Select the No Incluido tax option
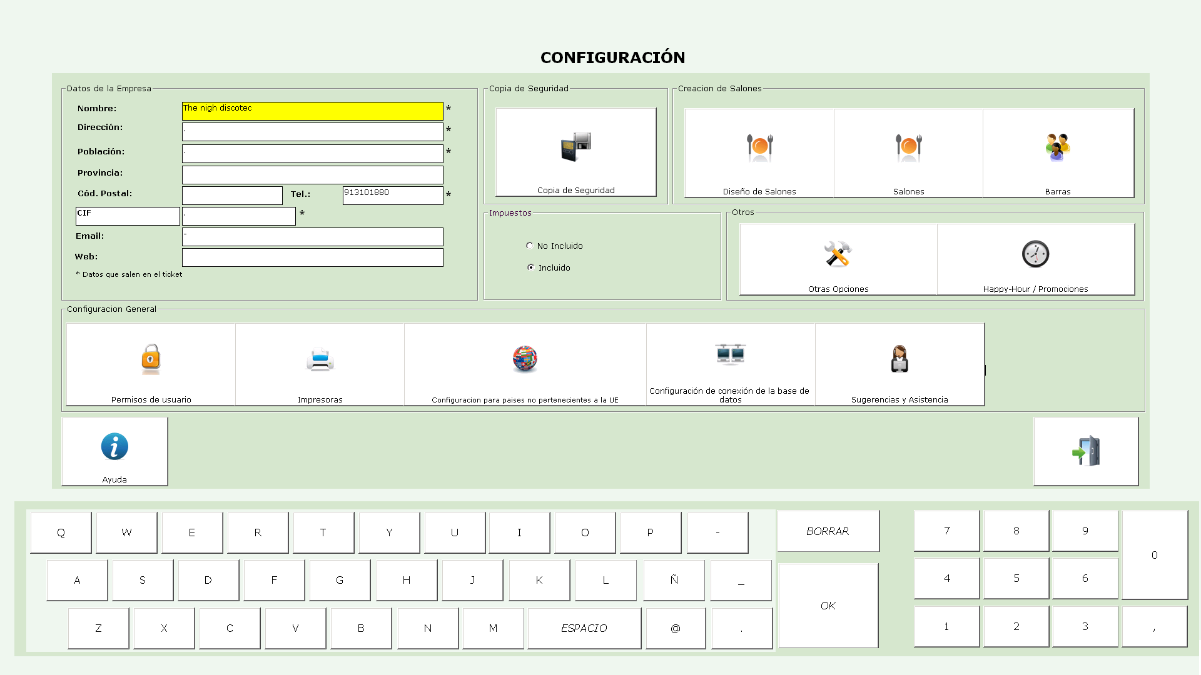 coord(530,246)
